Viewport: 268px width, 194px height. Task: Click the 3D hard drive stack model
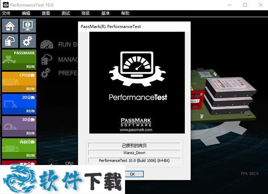pos(230,95)
